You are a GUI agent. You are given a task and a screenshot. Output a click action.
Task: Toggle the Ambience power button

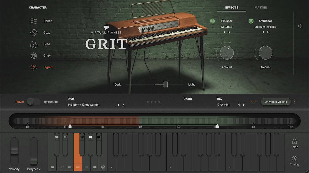tap(251, 21)
